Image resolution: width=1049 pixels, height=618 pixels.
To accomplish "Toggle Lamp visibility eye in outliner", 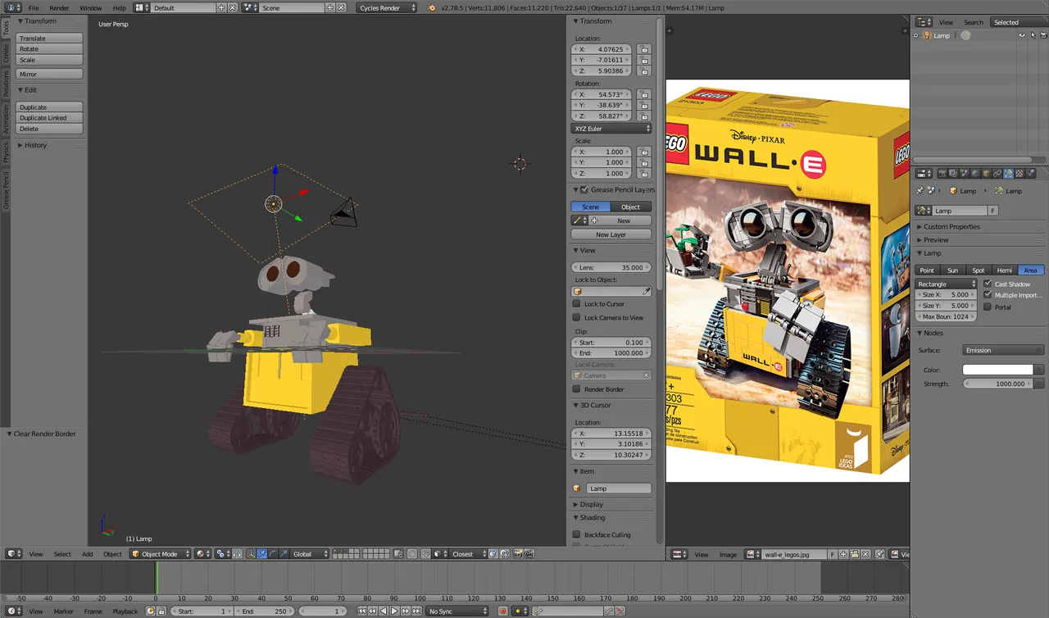I will click(1022, 35).
